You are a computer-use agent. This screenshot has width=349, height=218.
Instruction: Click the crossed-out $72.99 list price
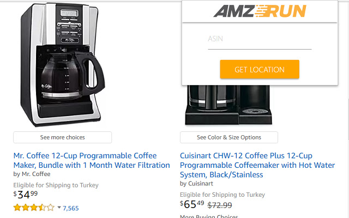point(220,205)
